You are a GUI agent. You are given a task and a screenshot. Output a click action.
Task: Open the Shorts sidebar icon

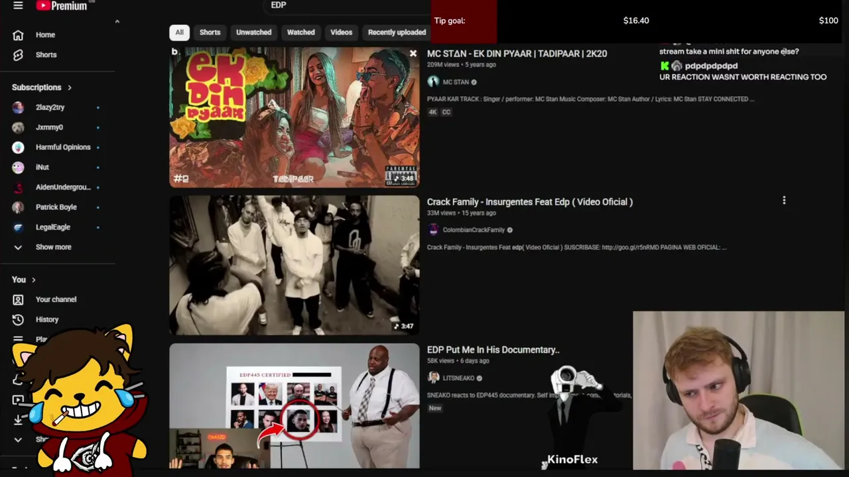pos(18,55)
